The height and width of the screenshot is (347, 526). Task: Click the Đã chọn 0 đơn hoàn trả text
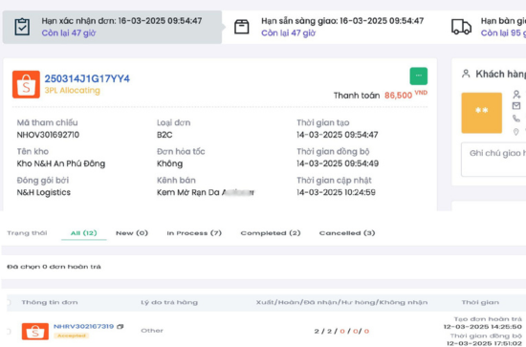tap(54, 267)
